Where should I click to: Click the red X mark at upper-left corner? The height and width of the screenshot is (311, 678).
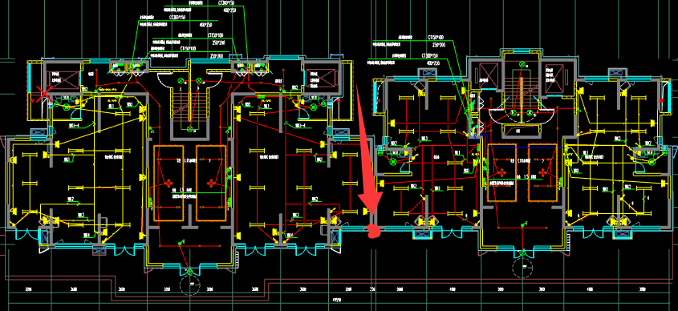(43, 94)
